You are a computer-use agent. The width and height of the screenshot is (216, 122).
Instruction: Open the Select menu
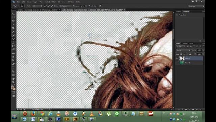click(x=48, y=2)
